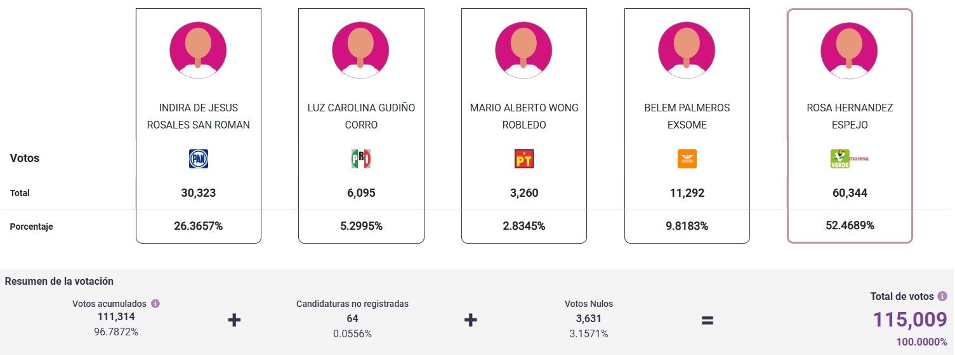The image size is (955, 355).
Task: Click Belem Palmeros Exsome avatar
Action: (687, 50)
